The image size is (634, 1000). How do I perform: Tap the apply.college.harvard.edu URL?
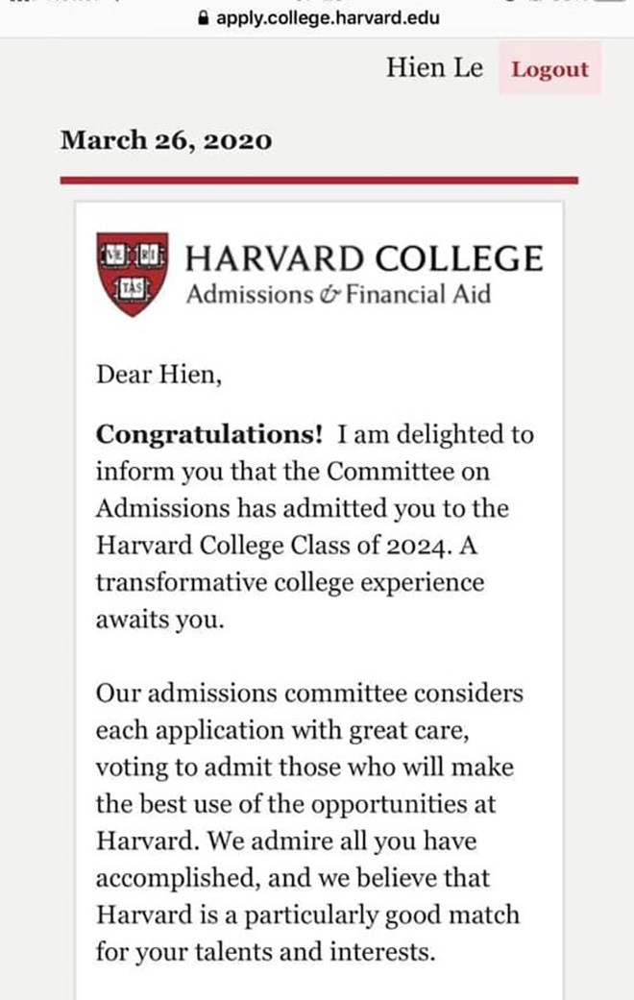[328, 17]
